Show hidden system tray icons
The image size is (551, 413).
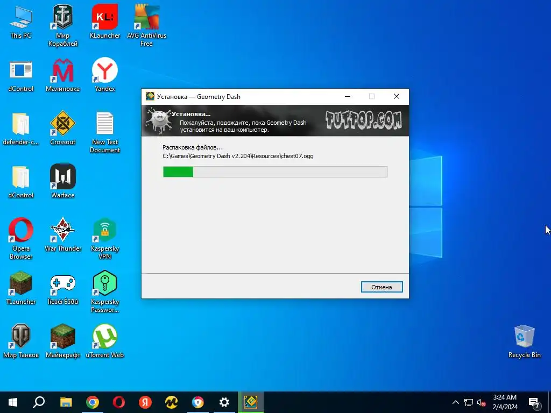click(x=455, y=402)
